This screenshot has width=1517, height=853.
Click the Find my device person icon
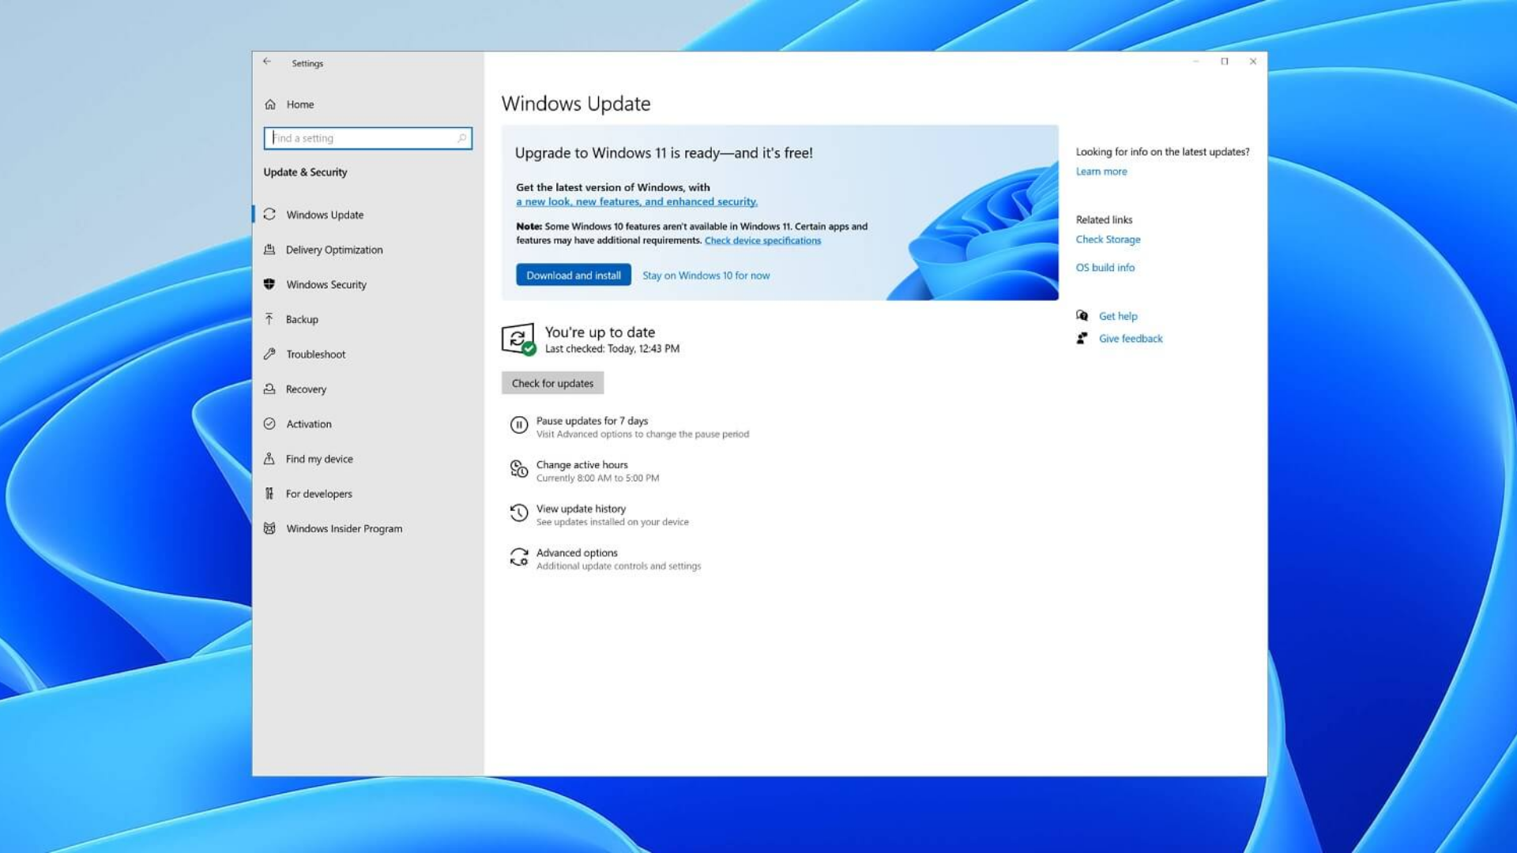pos(269,458)
